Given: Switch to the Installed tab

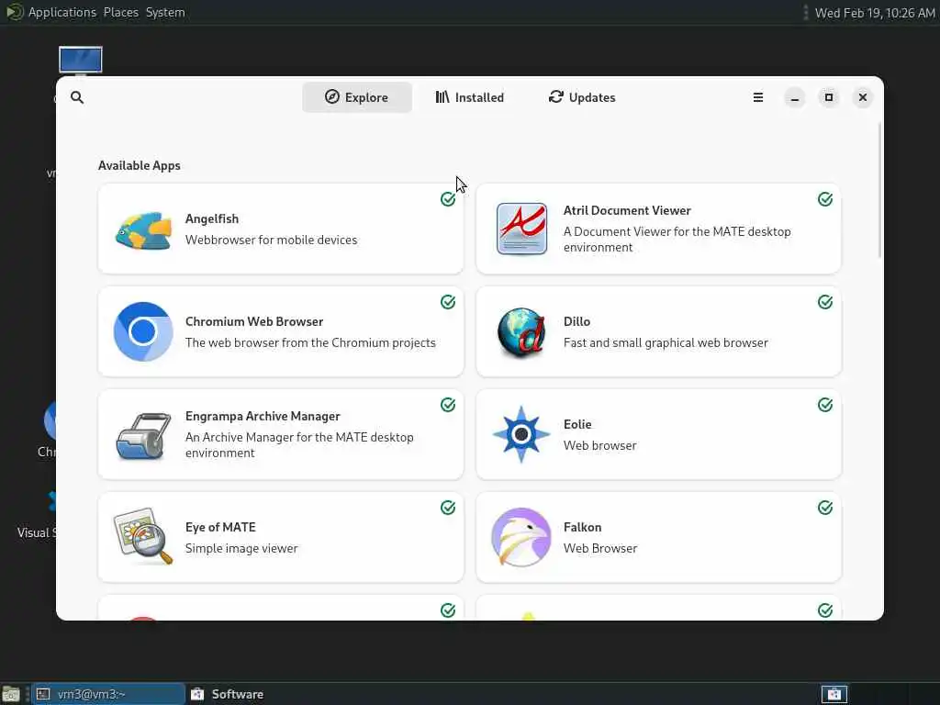Looking at the screenshot, I should pyautogui.click(x=469, y=97).
